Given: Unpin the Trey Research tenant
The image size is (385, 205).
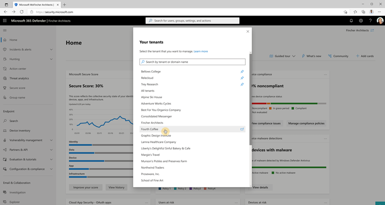Looking at the screenshot, I should click(242, 84).
